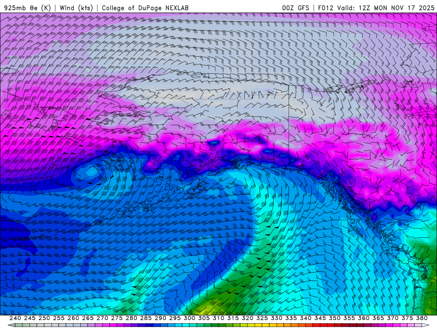Viewport: 437px width, 328px height.
Task: Click the '925mb θe (K)' title text
Action: 27,8
